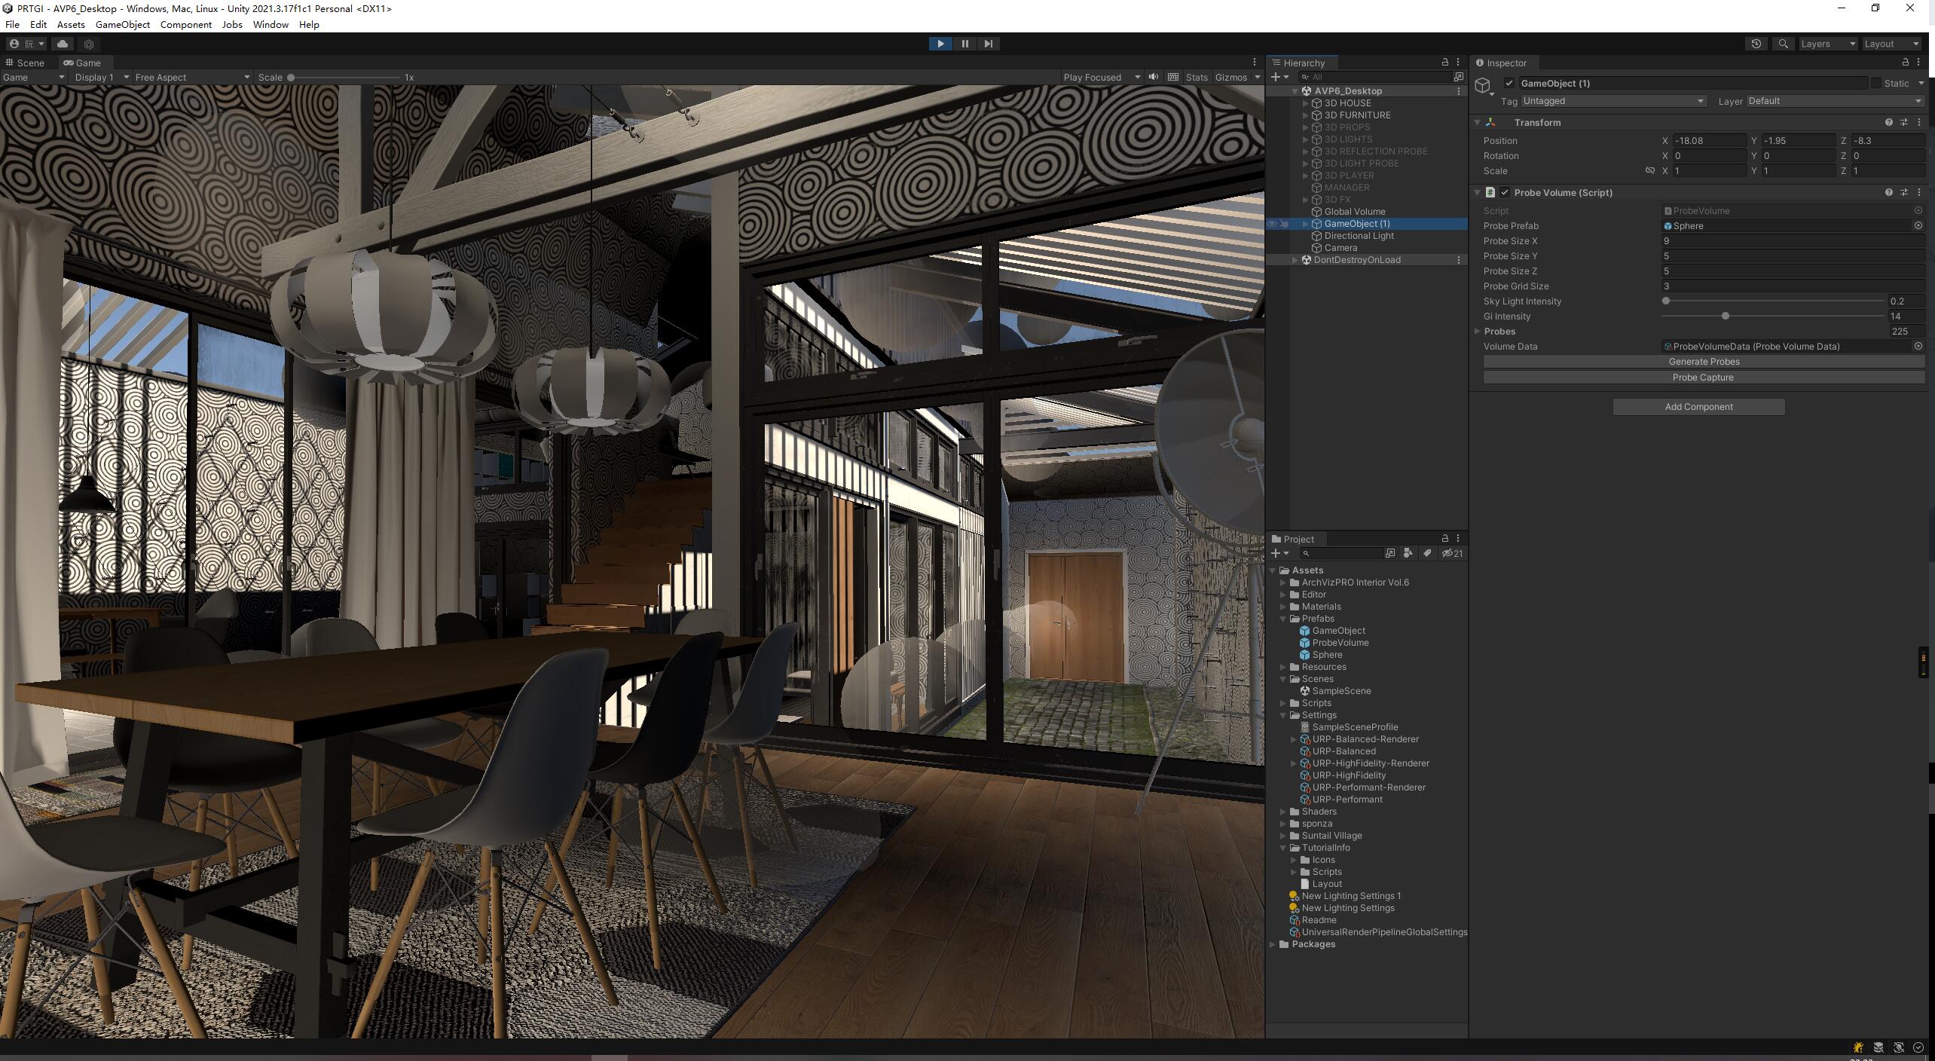Toggle the Mute Audio speaker icon

coord(1154,77)
